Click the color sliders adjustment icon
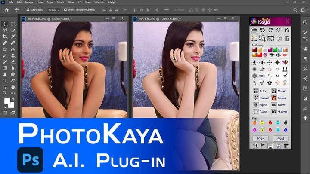The width and height of the screenshot is (310, 174). tap(254, 38)
